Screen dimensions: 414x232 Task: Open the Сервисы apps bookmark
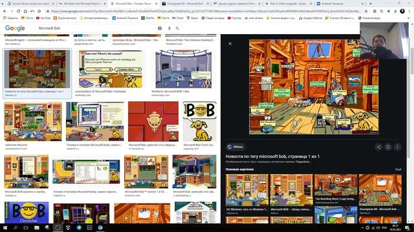click(x=10, y=18)
